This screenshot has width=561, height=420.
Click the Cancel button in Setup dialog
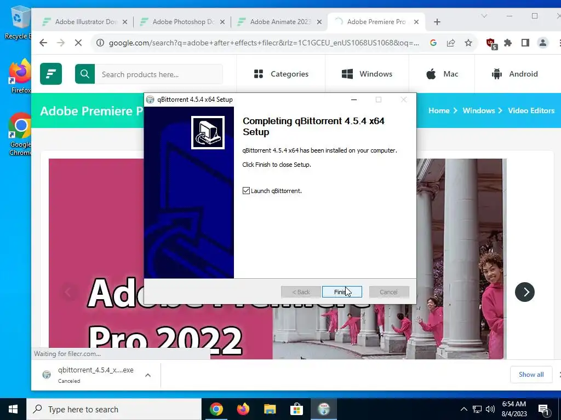click(389, 292)
